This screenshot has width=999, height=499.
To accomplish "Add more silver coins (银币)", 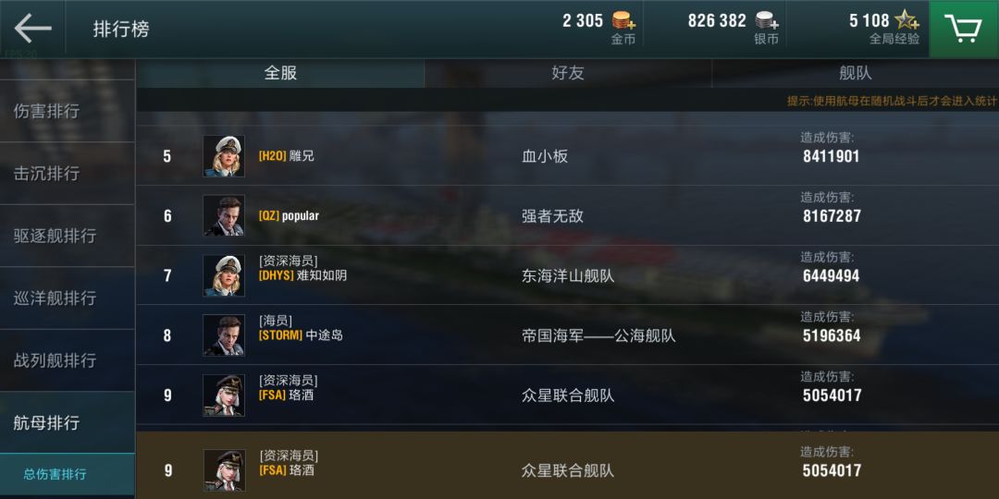I will click(x=767, y=20).
